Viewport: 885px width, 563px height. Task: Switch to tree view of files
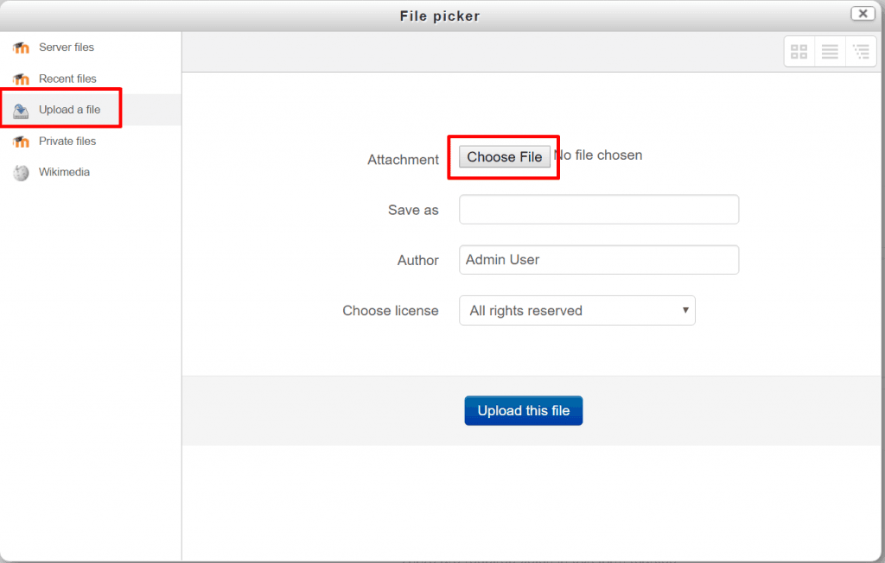(861, 51)
